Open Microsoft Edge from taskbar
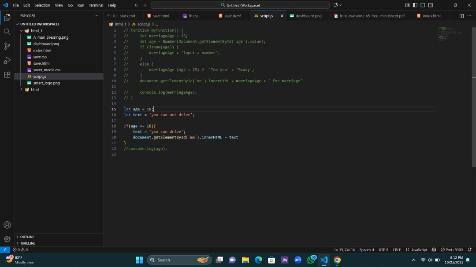This screenshot has height=267, width=476. point(258,260)
